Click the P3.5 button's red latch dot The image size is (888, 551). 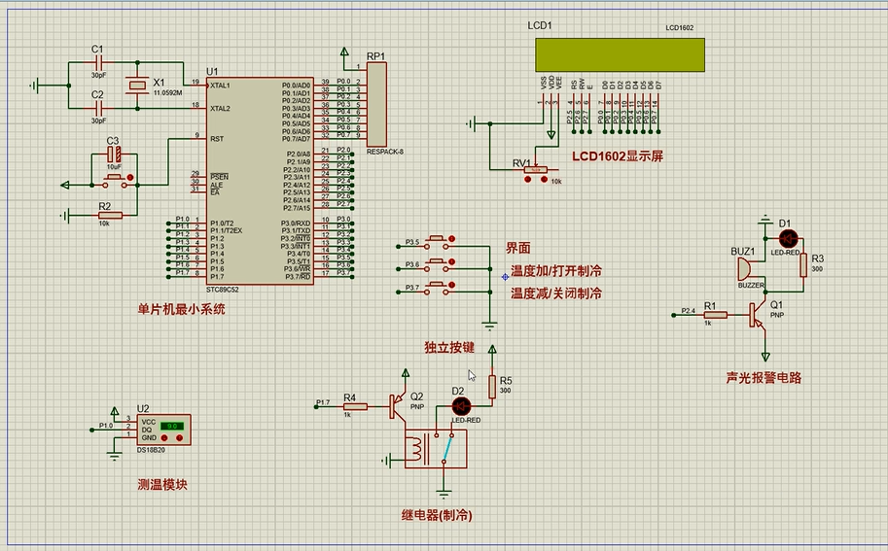coord(452,241)
